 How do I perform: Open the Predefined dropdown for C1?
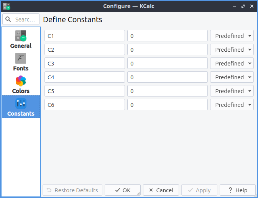click(x=232, y=36)
